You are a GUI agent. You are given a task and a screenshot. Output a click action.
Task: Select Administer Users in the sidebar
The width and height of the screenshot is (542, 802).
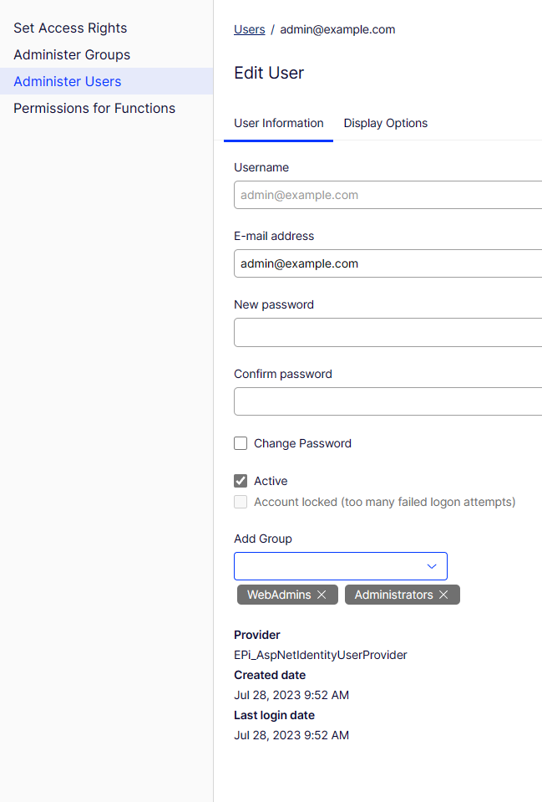(68, 81)
